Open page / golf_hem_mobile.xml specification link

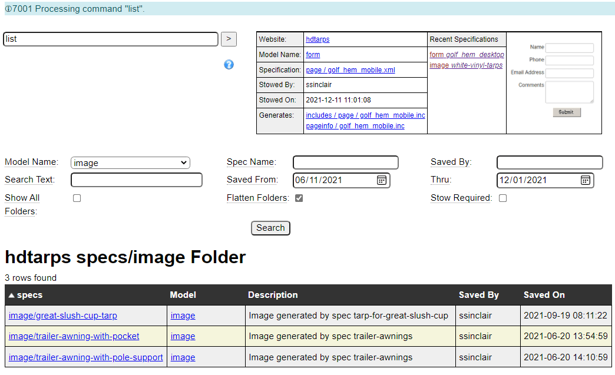pos(351,70)
